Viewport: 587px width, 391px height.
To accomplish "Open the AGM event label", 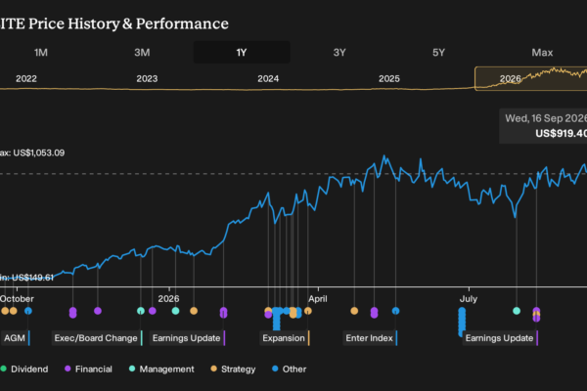I will coord(16,338).
